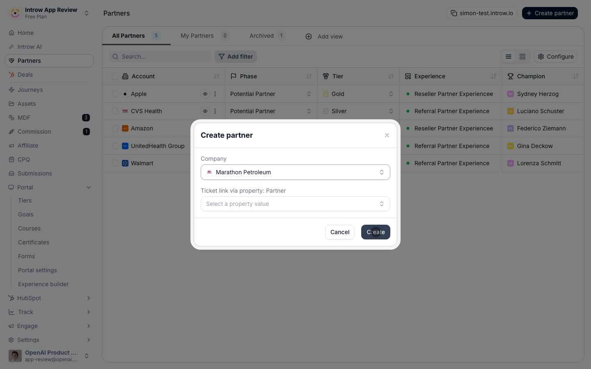Viewport: 591px width, 369px height.
Task: Expand the HubSpot sidebar section
Action: (89, 298)
